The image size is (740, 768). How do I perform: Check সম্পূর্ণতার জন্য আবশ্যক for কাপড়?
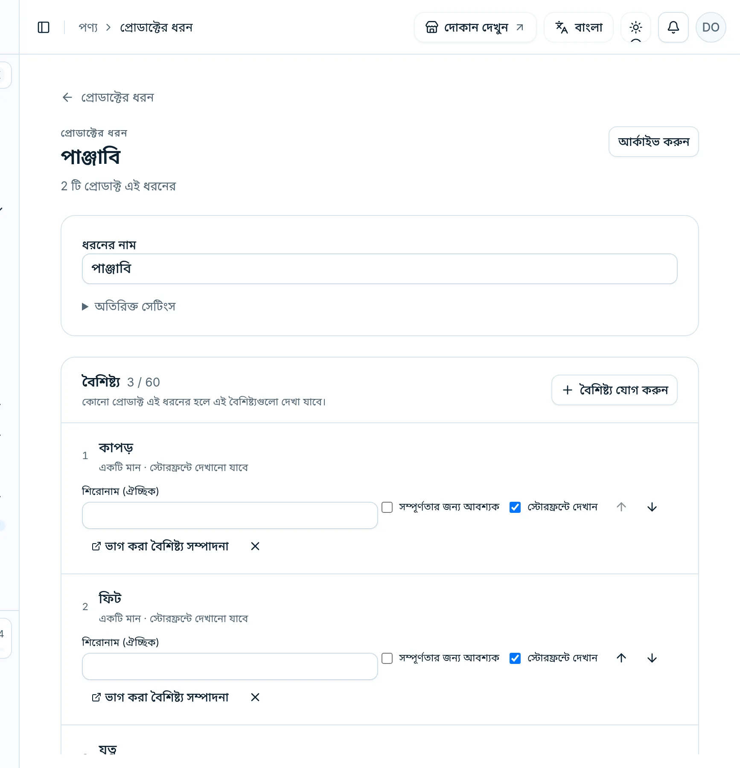point(387,507)
